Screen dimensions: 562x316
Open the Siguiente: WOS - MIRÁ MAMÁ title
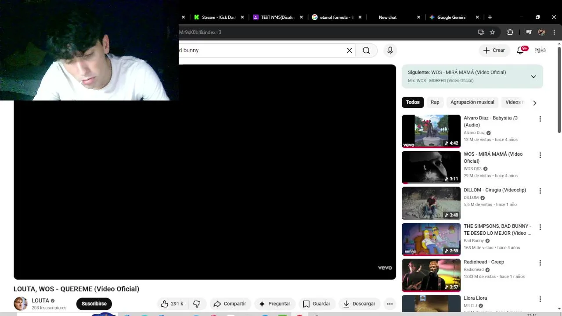pyautogui.click(x=457, y=72)
